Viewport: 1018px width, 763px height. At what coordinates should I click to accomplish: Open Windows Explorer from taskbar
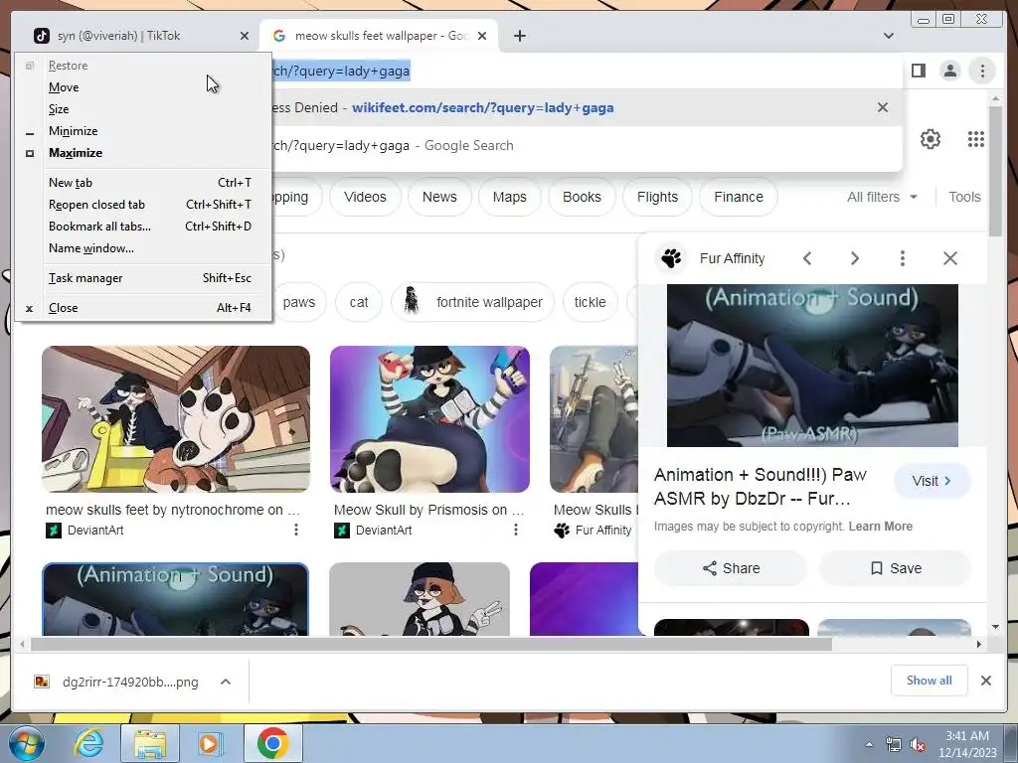(x=149, y=743)
